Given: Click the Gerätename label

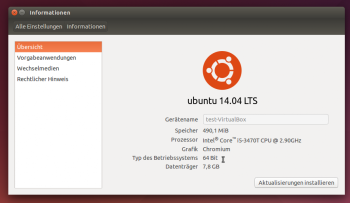Looking at the screenshot, I should [x=181, y=120].
